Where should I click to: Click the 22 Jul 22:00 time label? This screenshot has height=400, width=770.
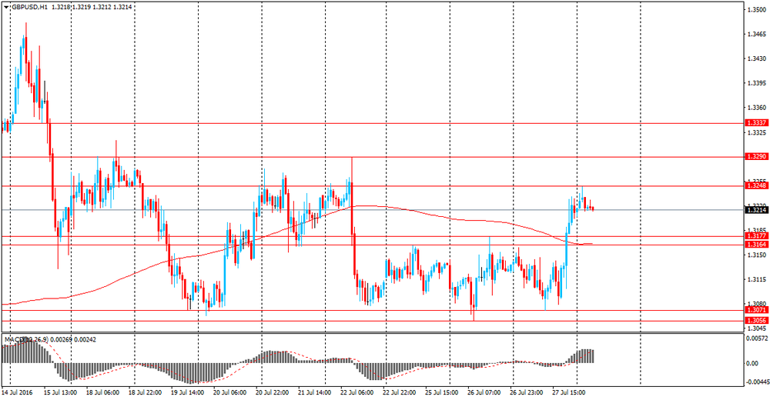[400, 392]
